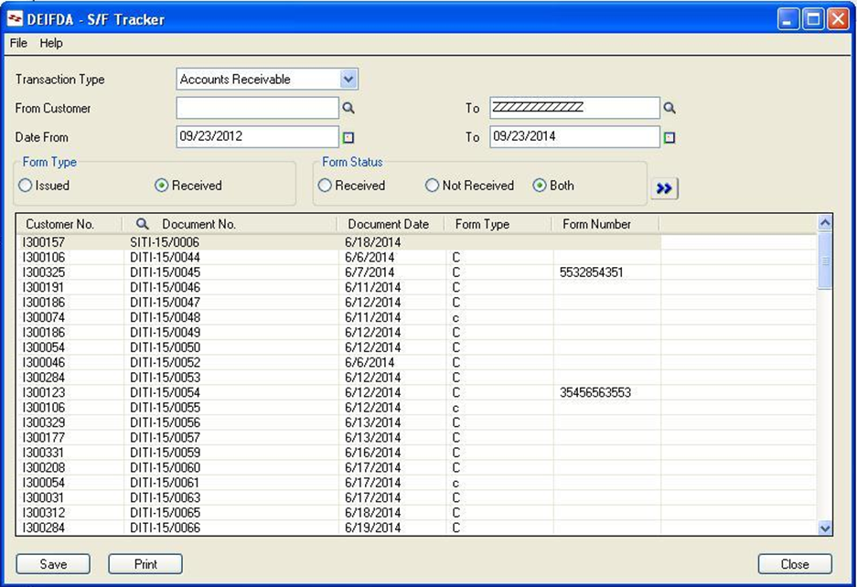Click customer number I300123
Screen dimensions: 857x587
(44, 392)
